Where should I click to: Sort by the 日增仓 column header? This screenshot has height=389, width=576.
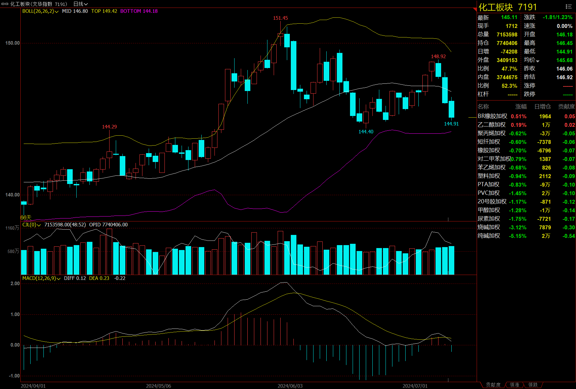(542, 106)
